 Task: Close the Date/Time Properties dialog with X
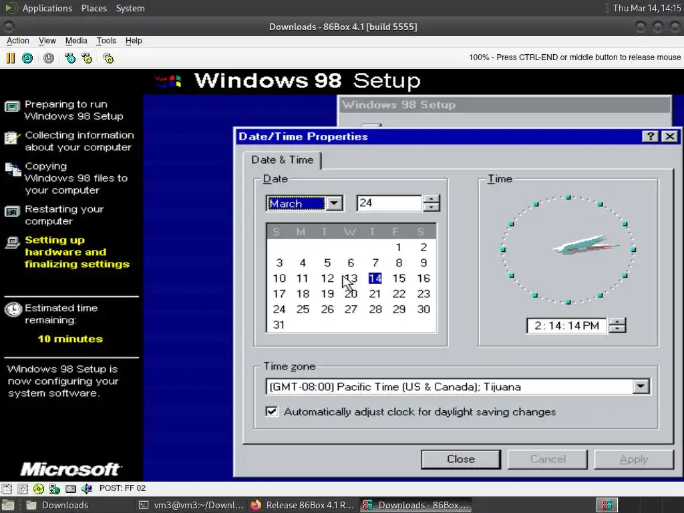[x=669, y=136]
